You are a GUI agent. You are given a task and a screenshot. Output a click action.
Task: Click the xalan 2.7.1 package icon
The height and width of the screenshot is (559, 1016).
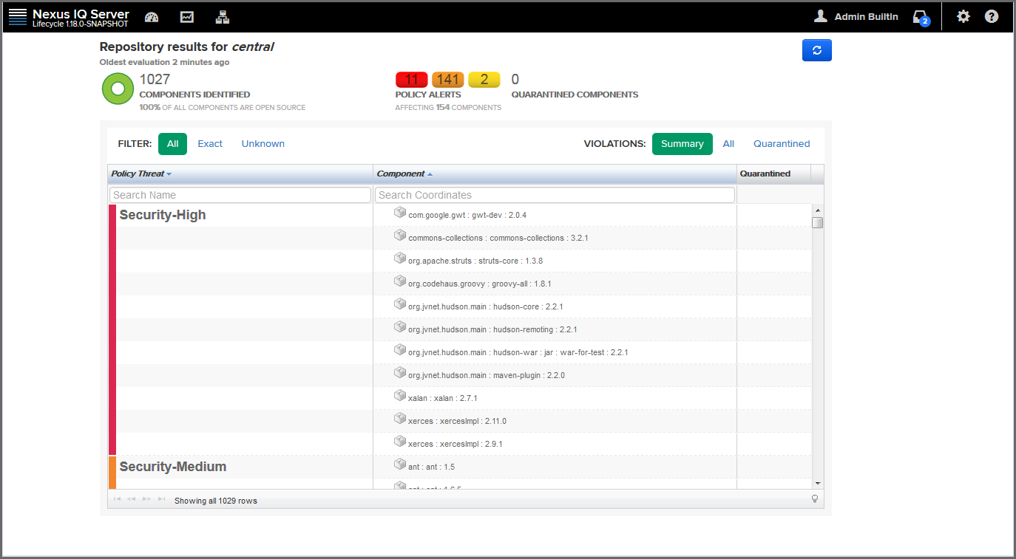[400, 396]
